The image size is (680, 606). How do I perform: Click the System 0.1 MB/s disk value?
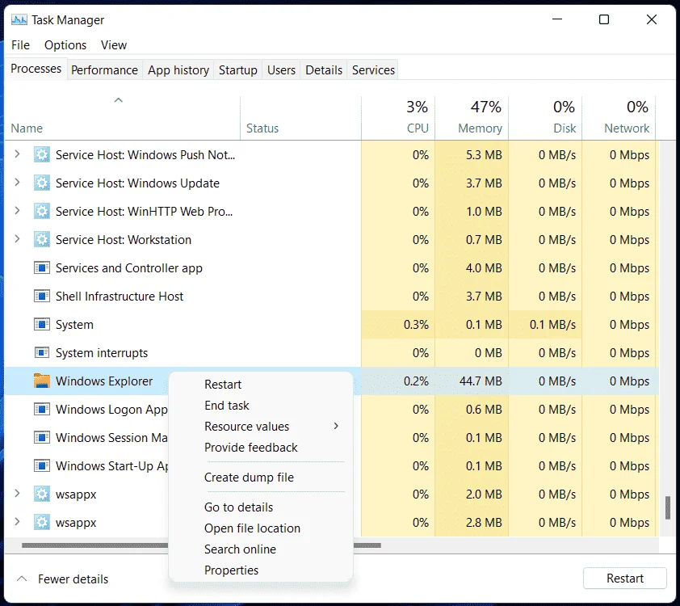(552, 325)
